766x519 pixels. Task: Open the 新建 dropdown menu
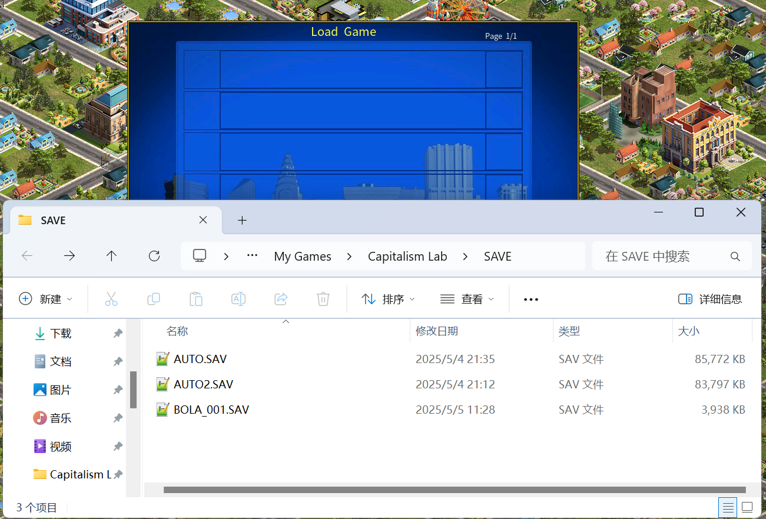(x=46, y=299)
